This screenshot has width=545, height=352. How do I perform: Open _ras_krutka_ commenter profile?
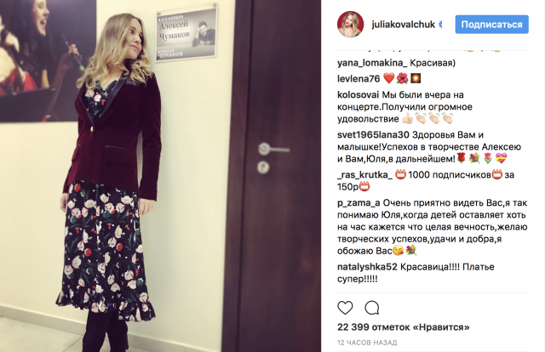tap(364, 174)
